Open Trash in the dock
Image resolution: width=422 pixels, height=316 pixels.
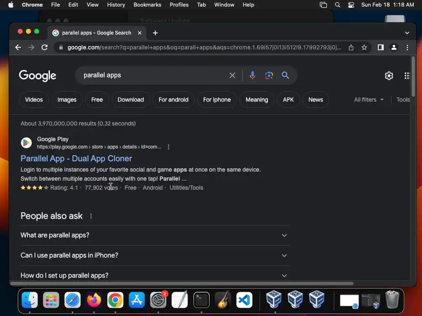tap(392, 300)
